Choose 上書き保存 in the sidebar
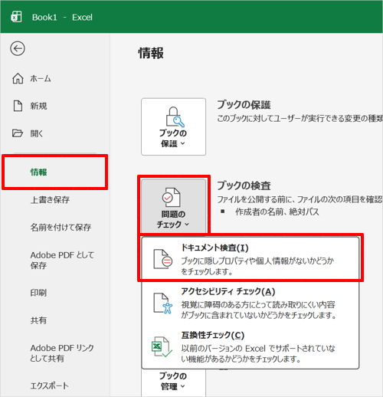 point(50,199)
